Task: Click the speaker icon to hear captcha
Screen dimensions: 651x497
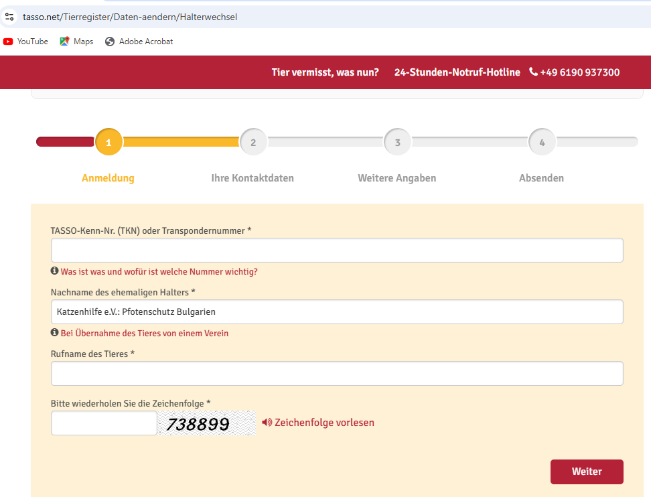Action: [x=267, y=423]
